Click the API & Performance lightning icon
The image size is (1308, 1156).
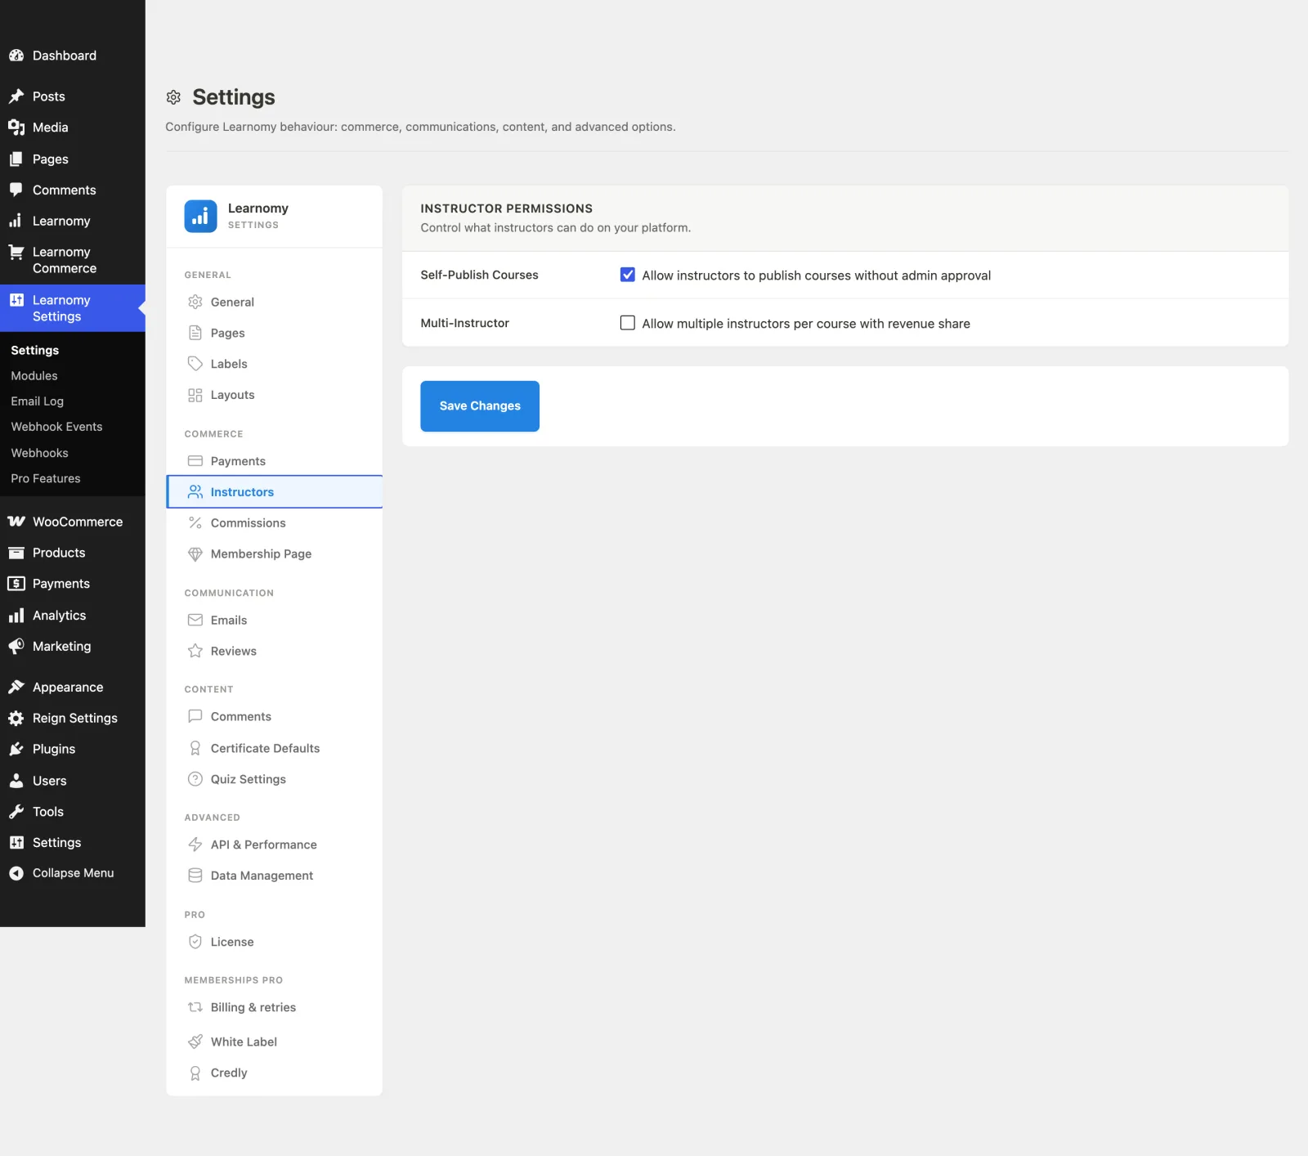195,845
